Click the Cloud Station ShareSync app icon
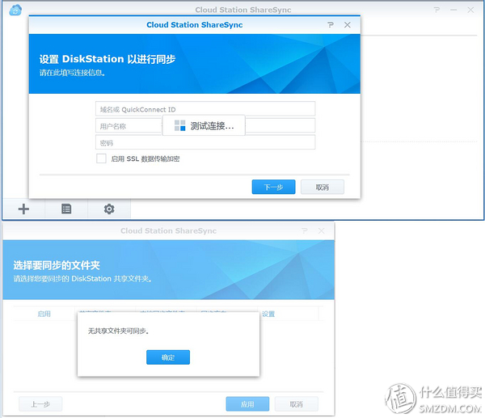This screenshot has width=485, height=418. (x=15, y=11)
